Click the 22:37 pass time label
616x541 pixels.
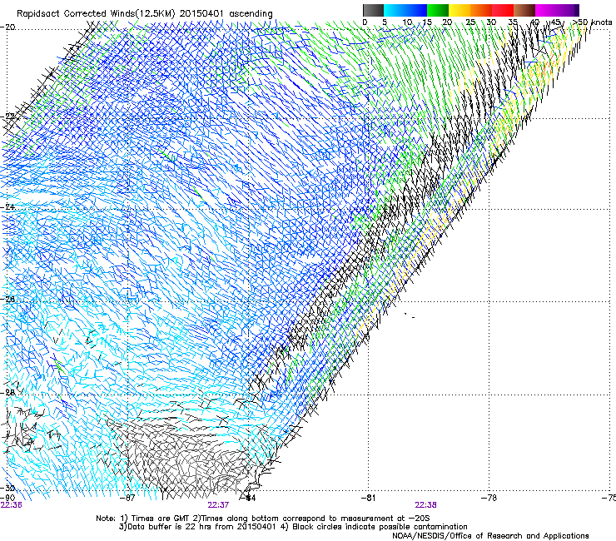tap(218, 505)
